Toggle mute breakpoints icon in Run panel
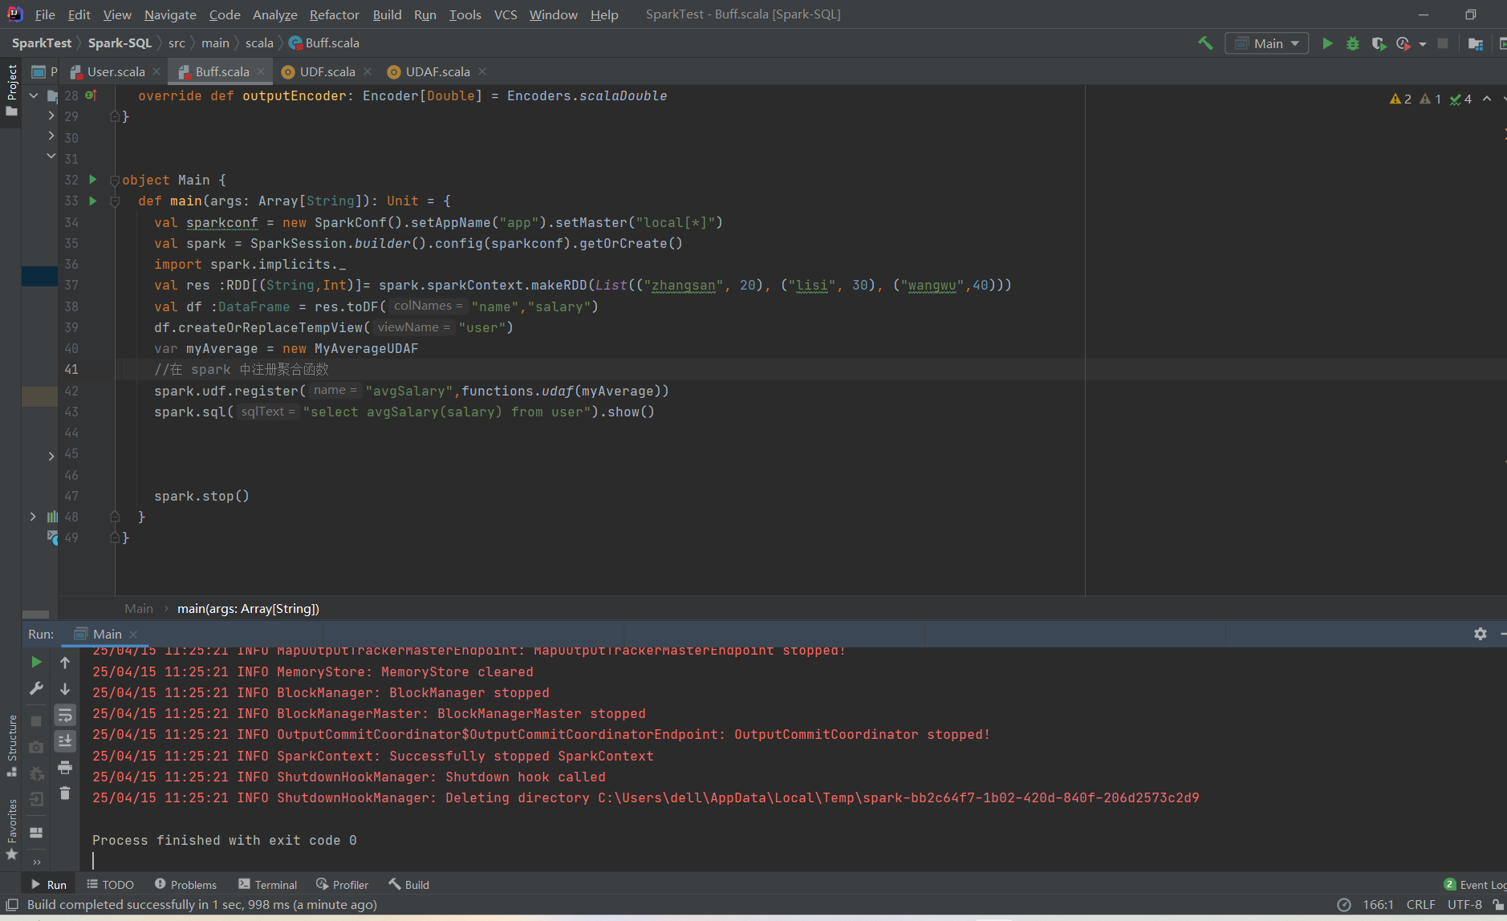This screenshot has width=1507, height=921. click(35, 773)
